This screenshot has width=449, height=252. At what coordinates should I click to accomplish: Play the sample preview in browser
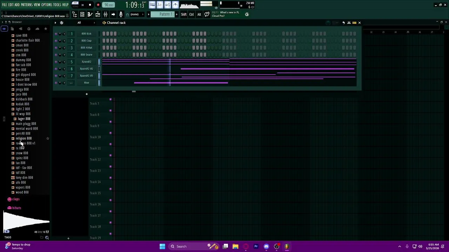pyautogui.click(x=6, y=231)
